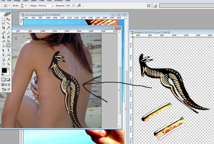Image resolution: width=214 pixels, height=144 pixels.
Task: Open the Select menu
Action: pos(34,1)
